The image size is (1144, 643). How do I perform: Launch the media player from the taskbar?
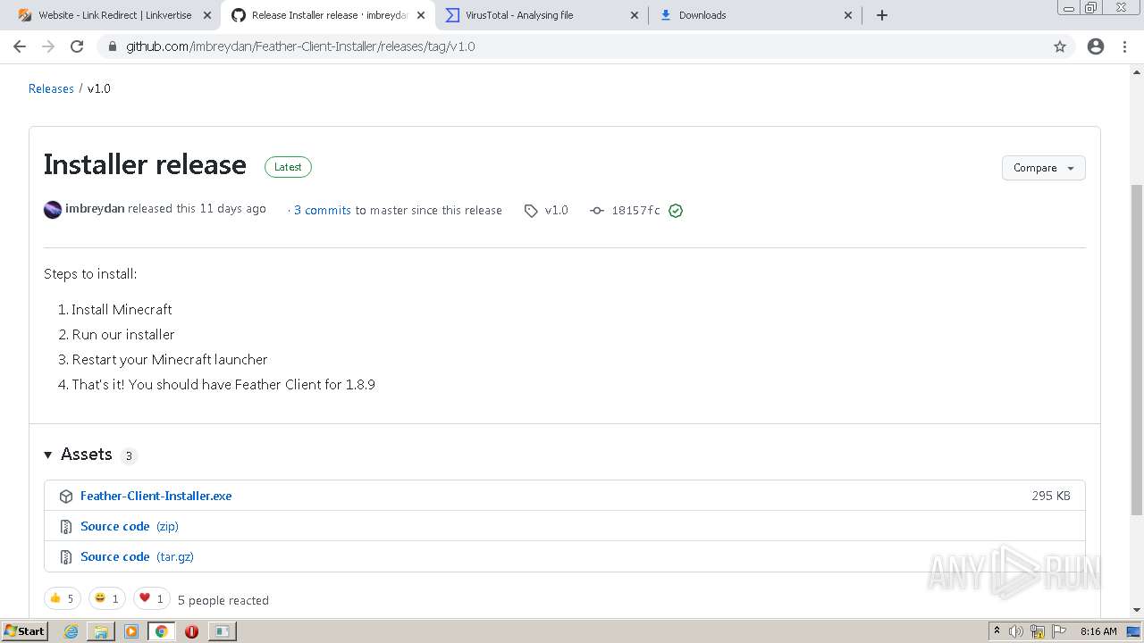131,631
